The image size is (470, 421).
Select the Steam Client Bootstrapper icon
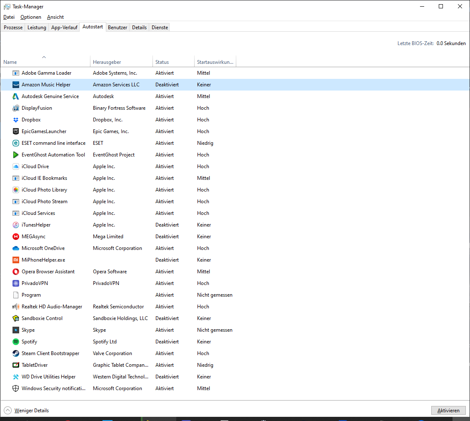(x=15, y=353)
